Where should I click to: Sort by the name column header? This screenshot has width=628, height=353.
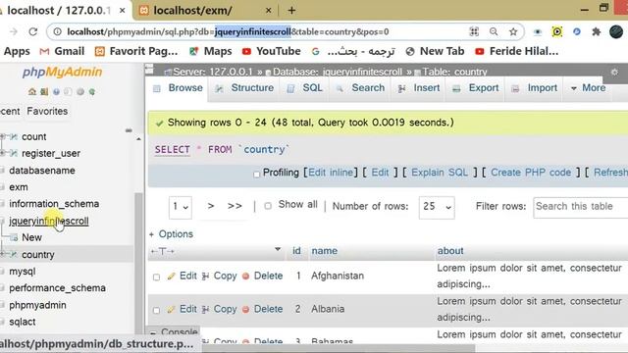325,251
